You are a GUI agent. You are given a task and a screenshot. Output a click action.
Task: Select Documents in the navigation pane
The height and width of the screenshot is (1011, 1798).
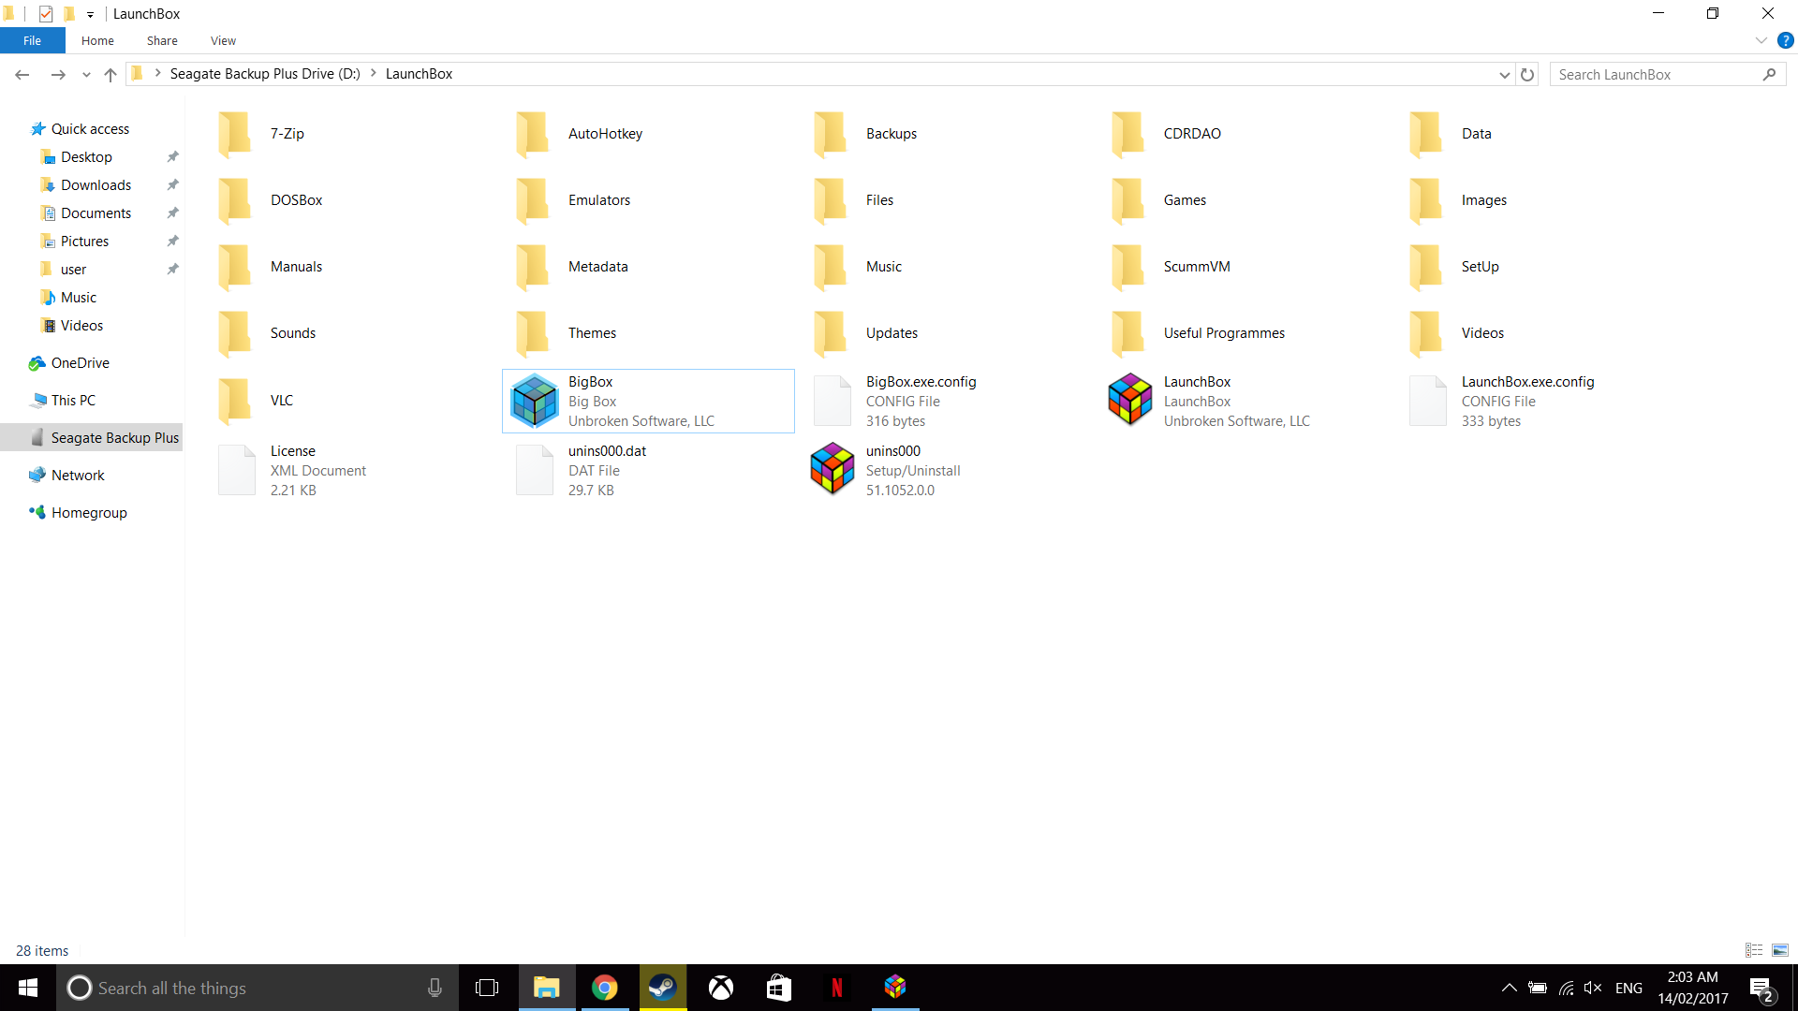click(96, 213)
